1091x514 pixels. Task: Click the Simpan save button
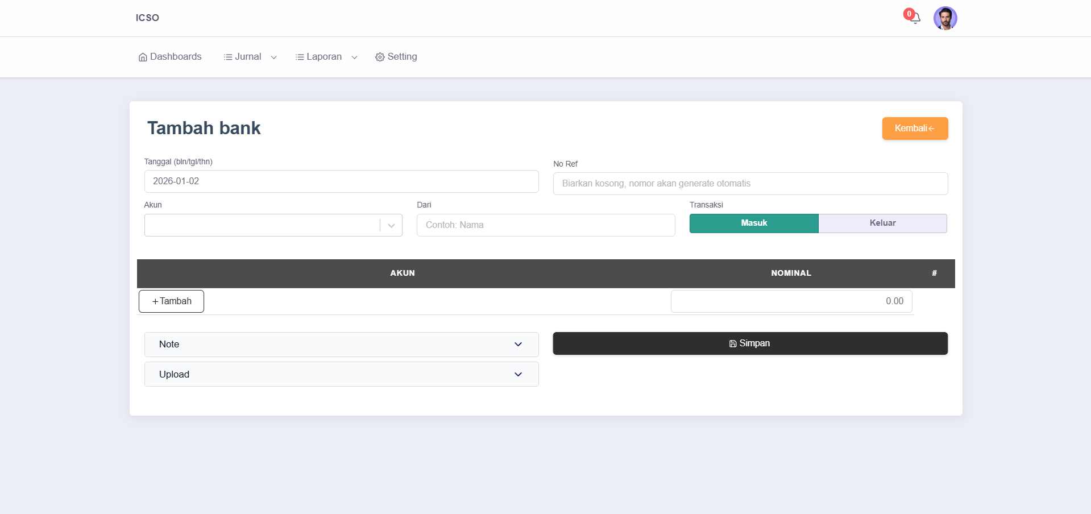pos(750,343)
